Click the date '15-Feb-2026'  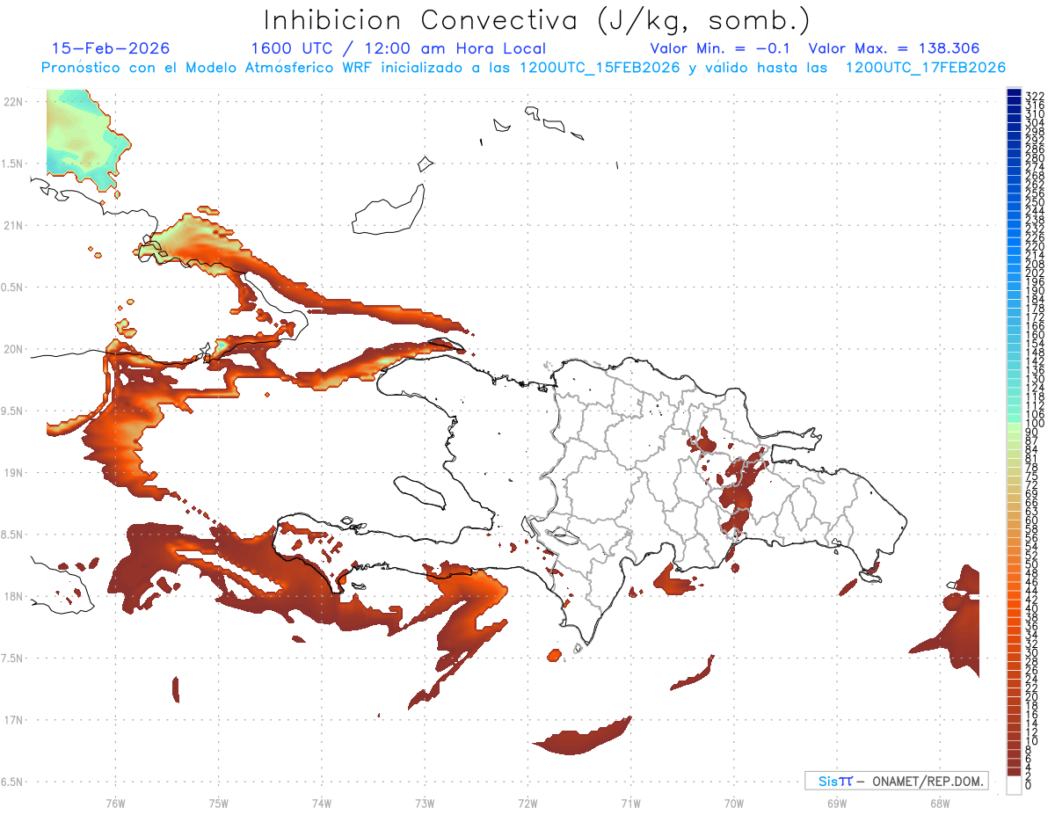pos(111,48)
